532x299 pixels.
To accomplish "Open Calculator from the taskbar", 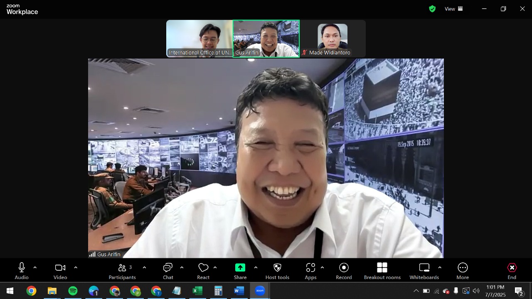I will click(218, 291).
